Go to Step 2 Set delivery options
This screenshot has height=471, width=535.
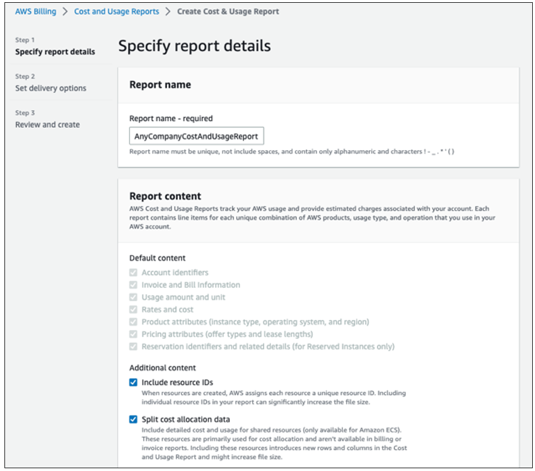point(51,88)
